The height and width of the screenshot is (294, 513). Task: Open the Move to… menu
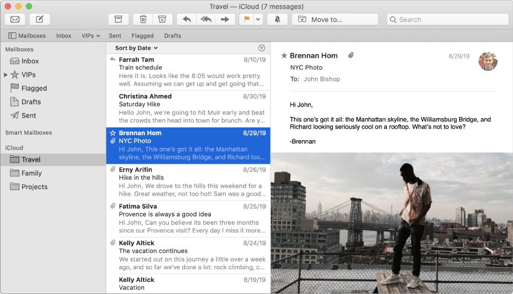[x=334, y=19]
